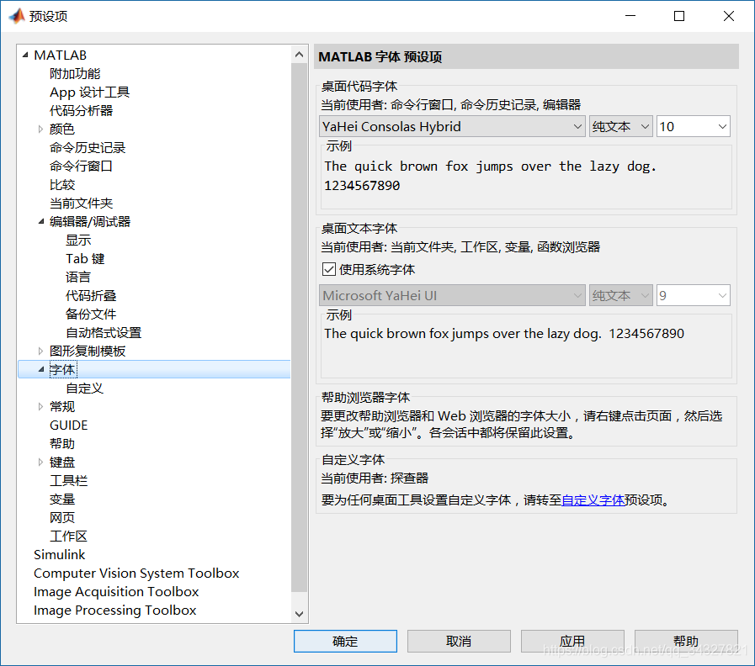Screen dimensions: 755x666
Task: Close the 预设项 dialog window
Action: [729, 16]
